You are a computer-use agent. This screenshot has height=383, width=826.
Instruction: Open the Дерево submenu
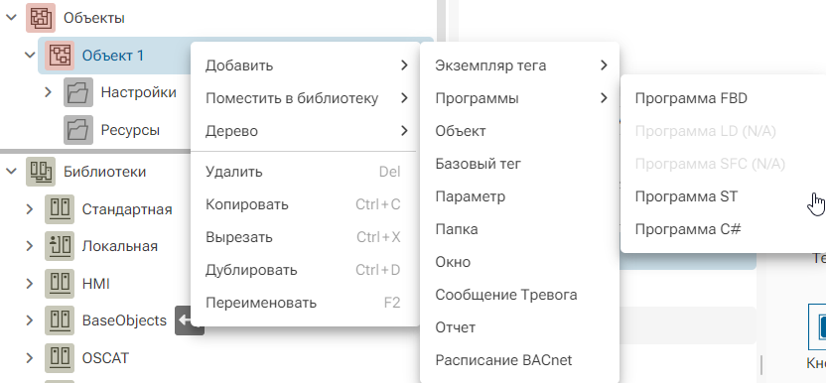[306, 131]
